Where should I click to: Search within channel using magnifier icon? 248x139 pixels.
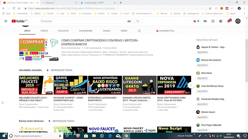[x=139, y=31]
